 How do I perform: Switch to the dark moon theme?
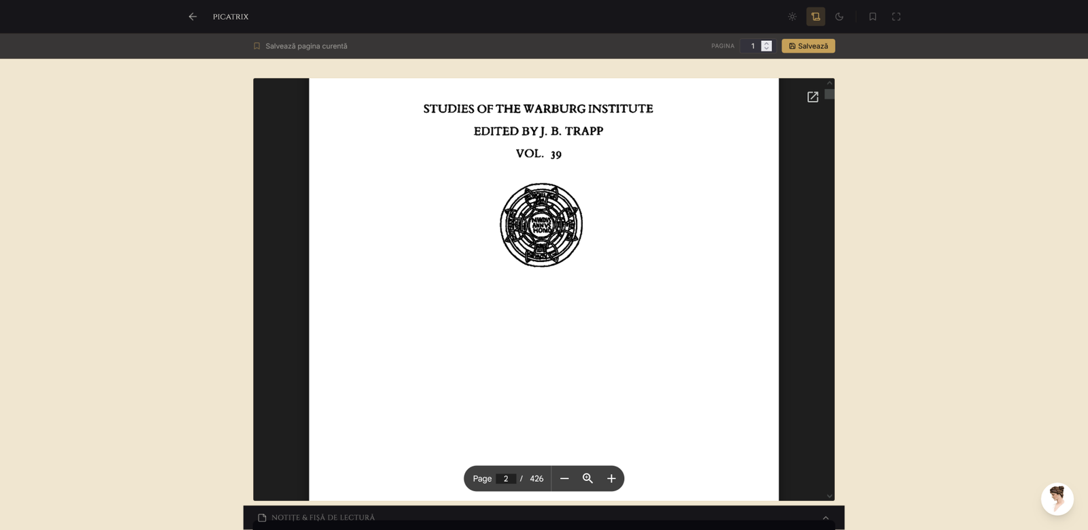click(839, 16)
